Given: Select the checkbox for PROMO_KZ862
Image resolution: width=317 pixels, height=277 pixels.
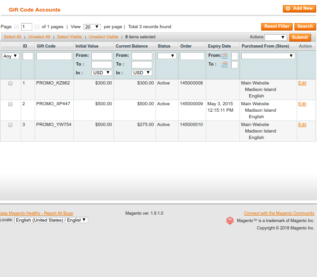Looking at the screenshot, I should click(x=10, y=84).
